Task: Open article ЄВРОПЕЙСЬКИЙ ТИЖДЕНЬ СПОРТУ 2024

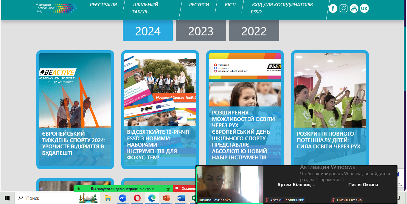Action: [74, 143]
